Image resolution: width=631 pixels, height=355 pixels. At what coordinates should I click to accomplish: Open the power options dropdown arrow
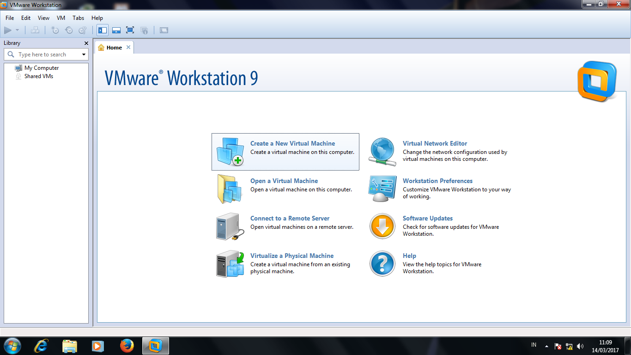tap(18, 31)
